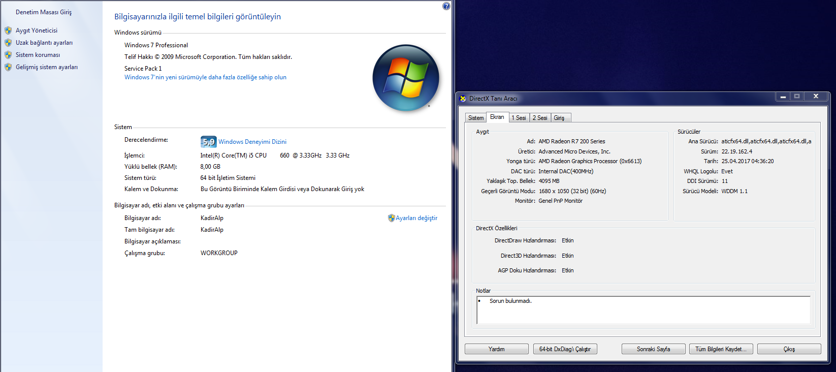Click the Ana Sürücü aticfx64.dll value
Viewport: 836px width, 372px height.
click(766, 141)
